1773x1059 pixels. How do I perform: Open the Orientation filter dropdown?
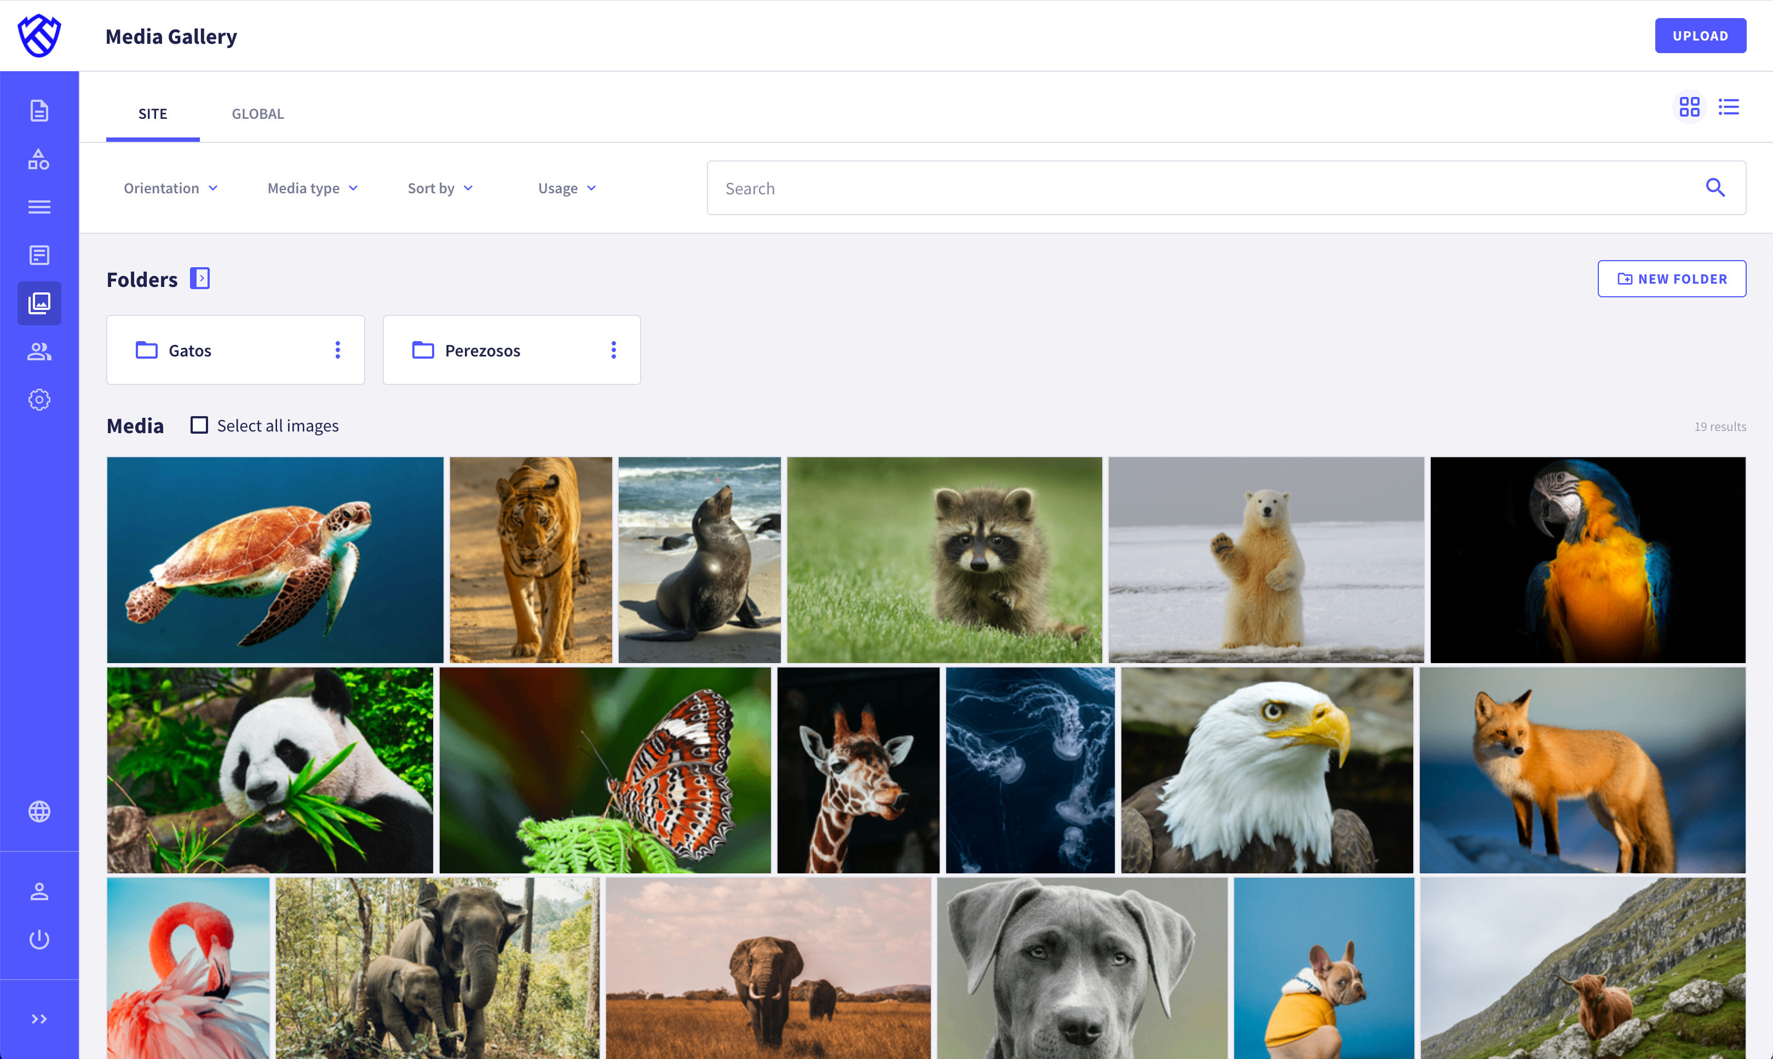pyautogui.click(x=170, y=188)
